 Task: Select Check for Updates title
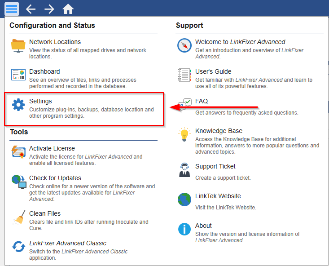(x=55, y=178)
